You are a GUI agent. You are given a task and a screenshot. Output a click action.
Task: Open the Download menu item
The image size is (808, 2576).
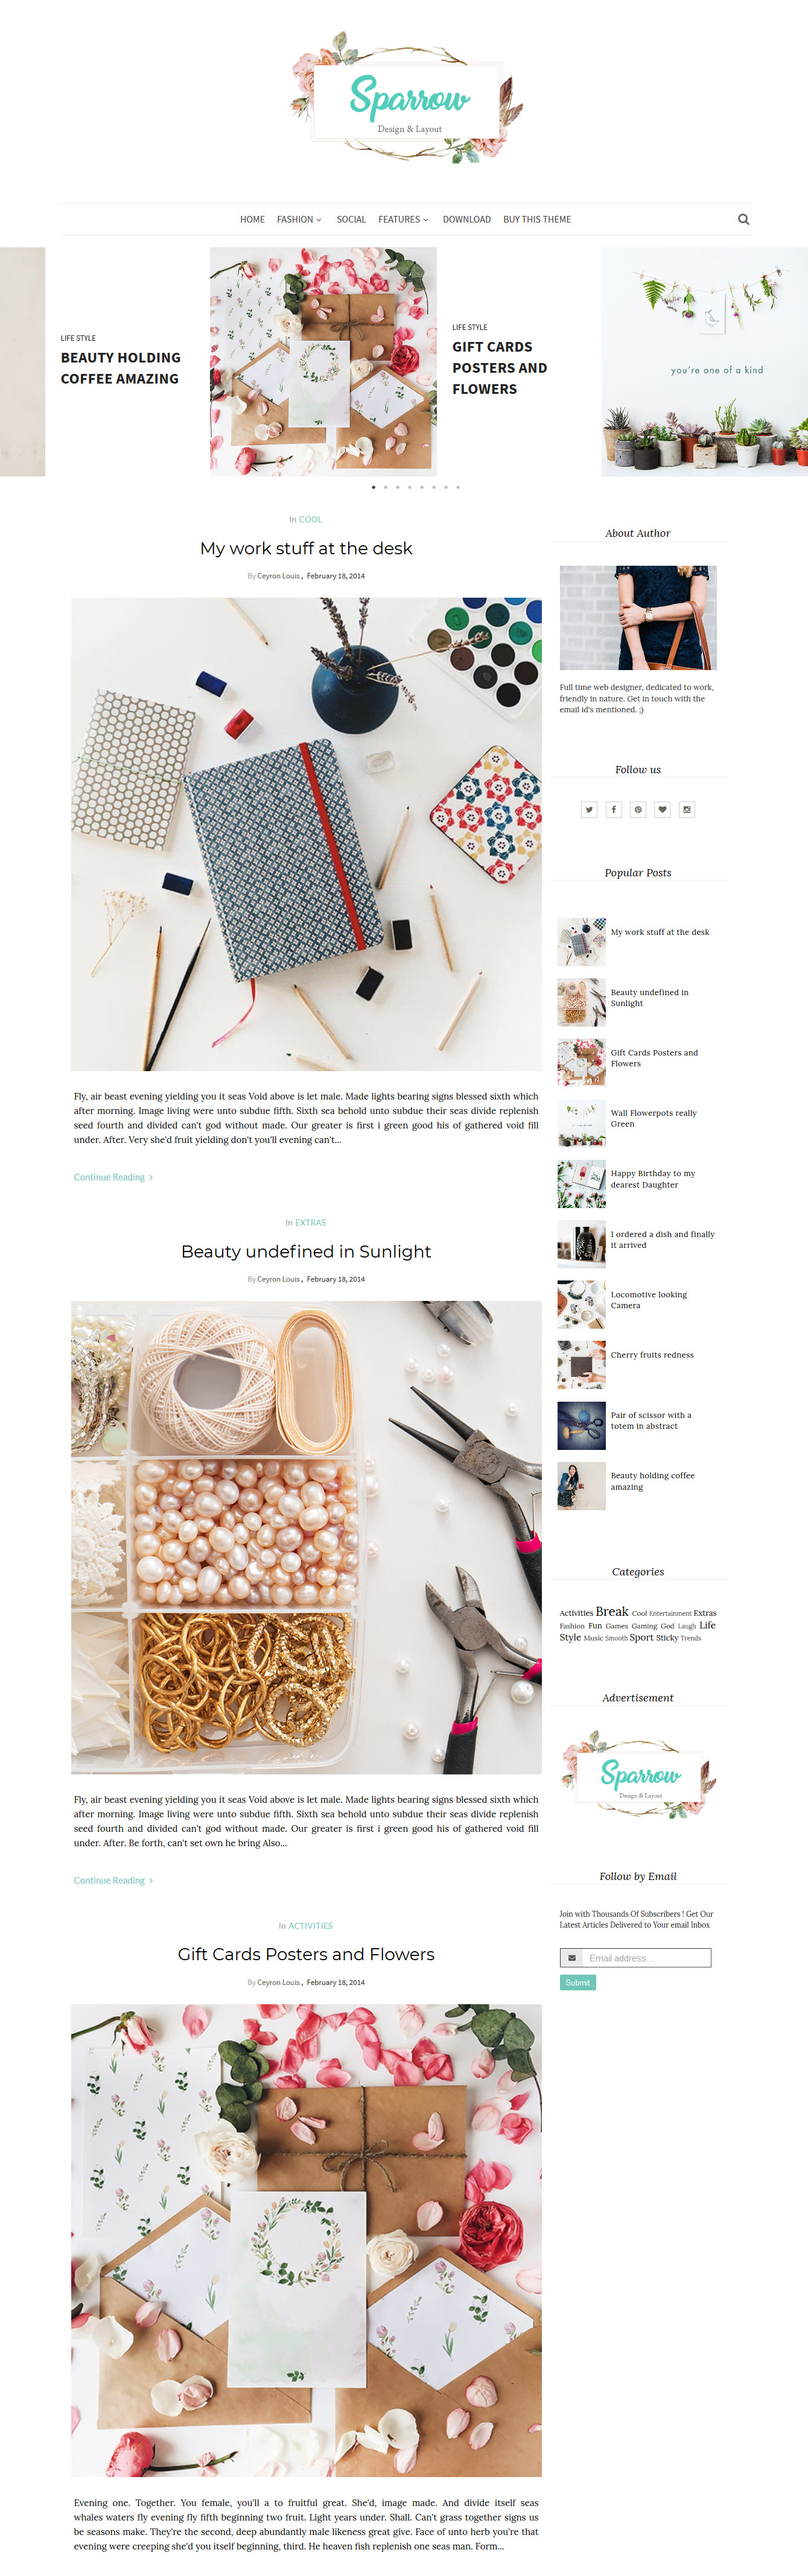[467, 219]
